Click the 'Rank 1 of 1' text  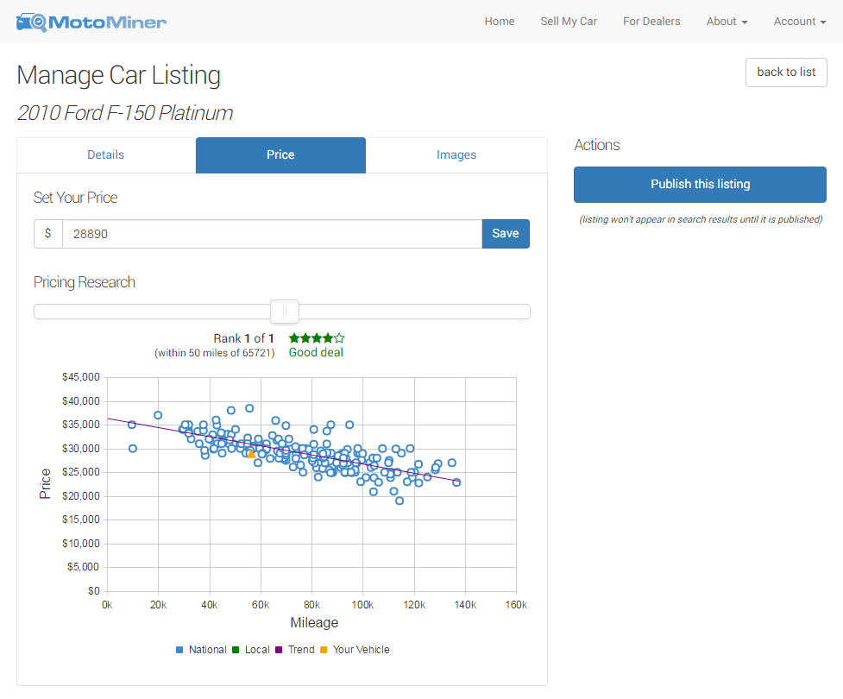(x=243, y=339)
